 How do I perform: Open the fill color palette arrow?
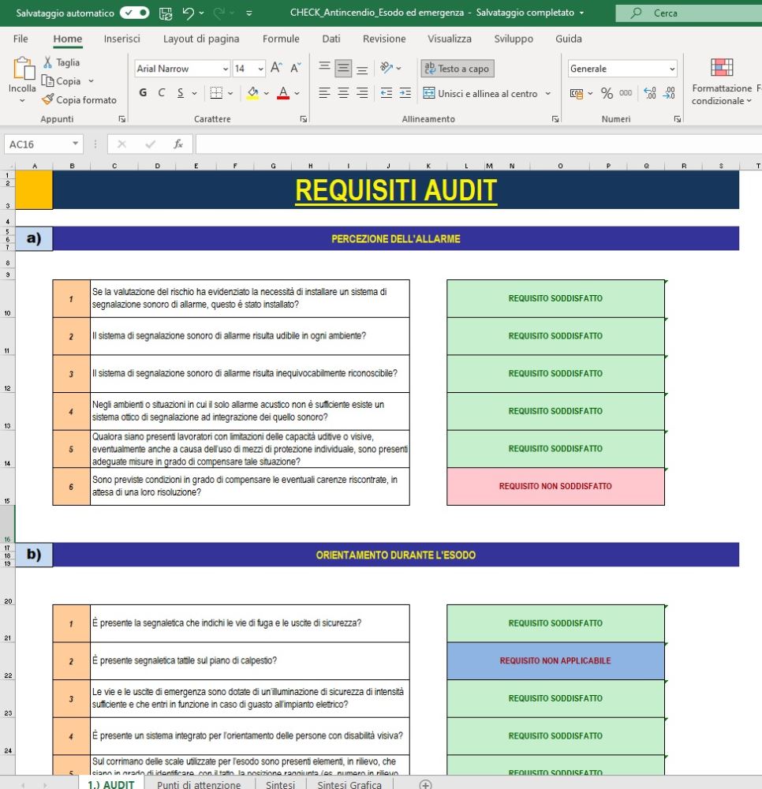coord(266,93)
